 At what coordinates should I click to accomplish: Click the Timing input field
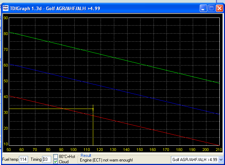coord(47,159)
